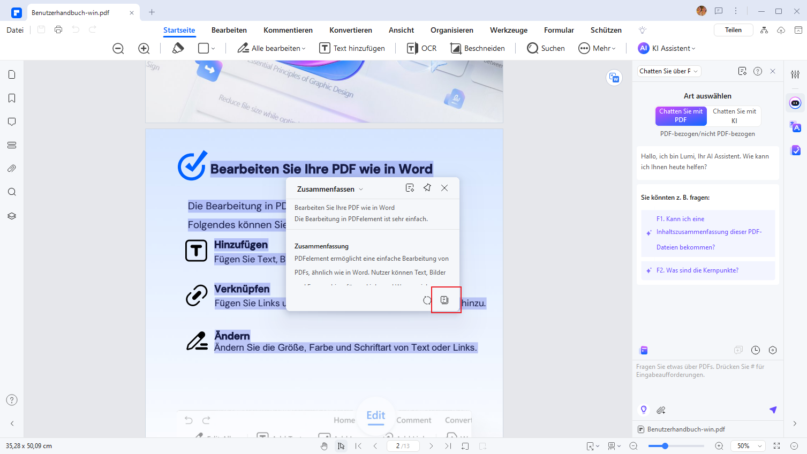Click the Lumi AI robot icon in right sidebar

(x=795, y=103)
